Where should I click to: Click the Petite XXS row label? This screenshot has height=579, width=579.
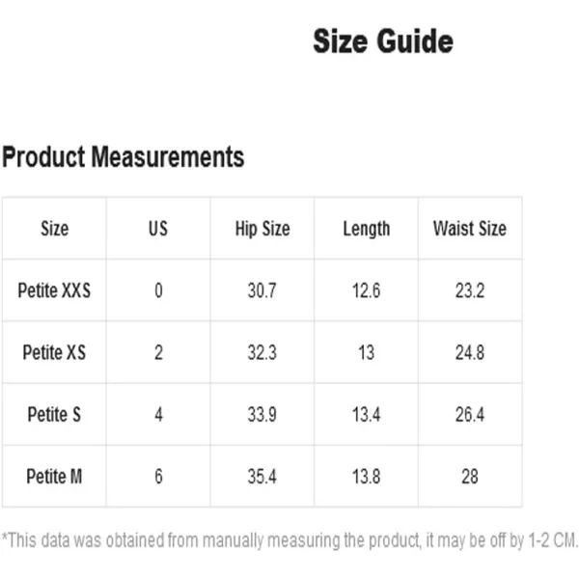[x=54, y=290]
